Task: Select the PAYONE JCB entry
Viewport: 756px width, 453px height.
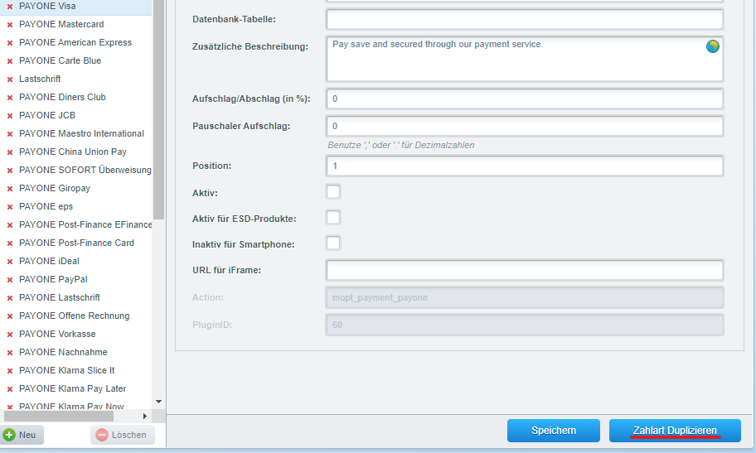Action: (75, 116)
